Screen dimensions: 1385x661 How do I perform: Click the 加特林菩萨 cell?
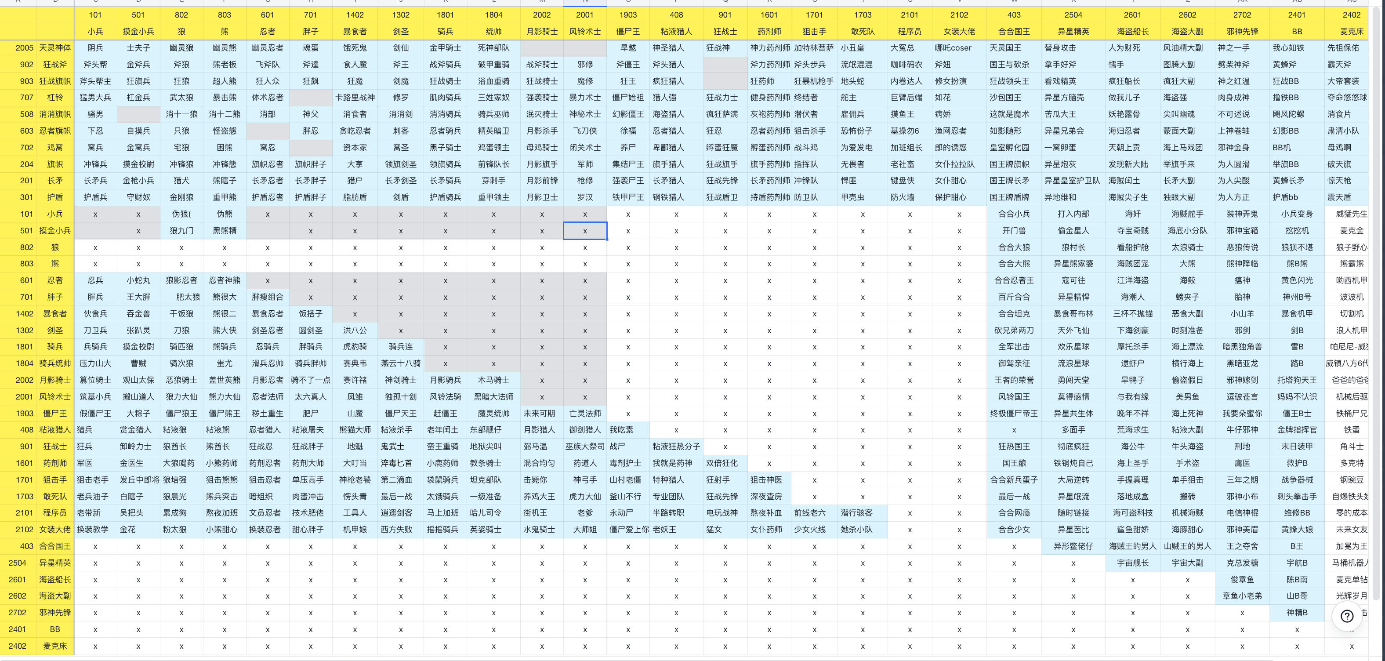click(x=813, y=48)
